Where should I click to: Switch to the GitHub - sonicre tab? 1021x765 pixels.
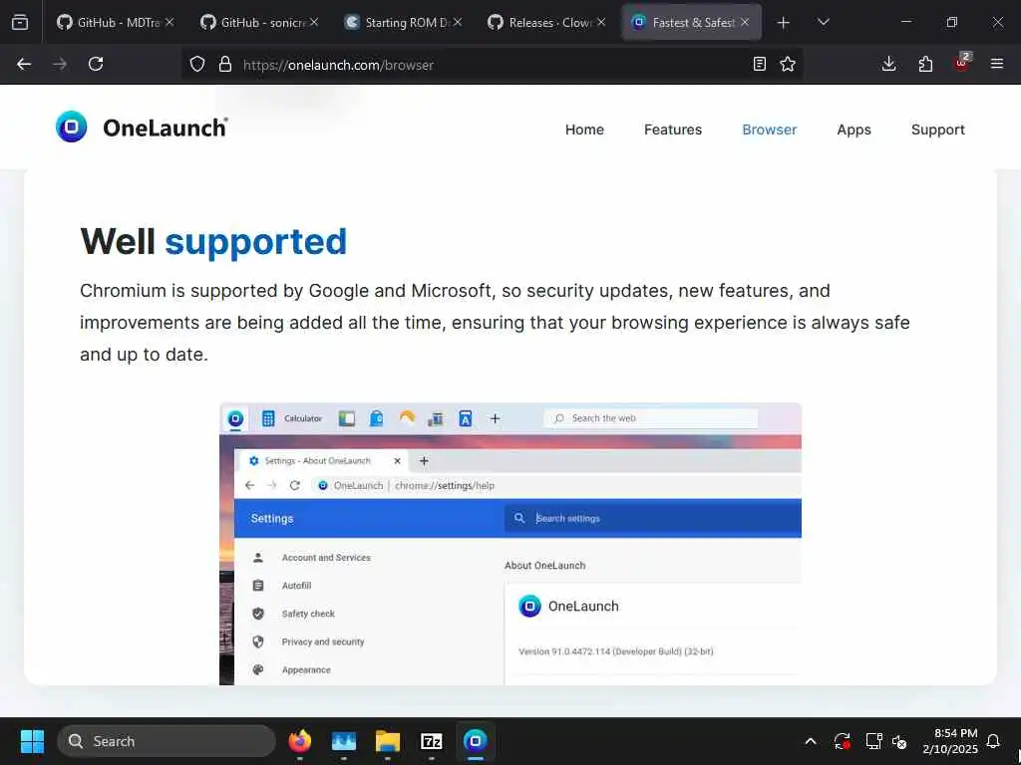(259, 22)
